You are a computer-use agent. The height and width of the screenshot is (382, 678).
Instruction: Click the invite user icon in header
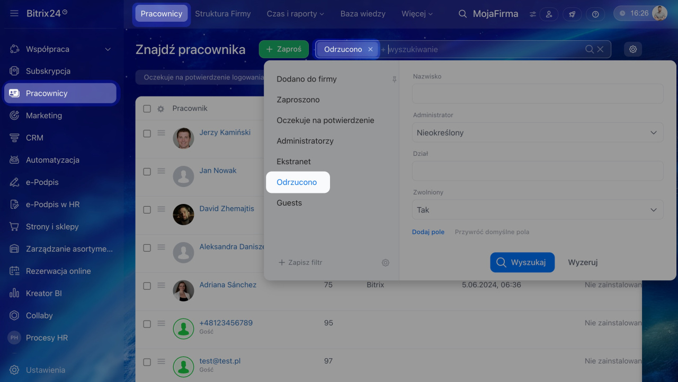[x=549, y=14]
